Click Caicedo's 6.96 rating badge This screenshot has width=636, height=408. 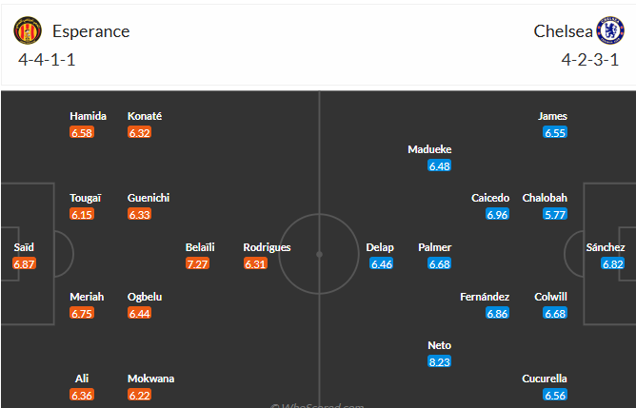(497, 214)
